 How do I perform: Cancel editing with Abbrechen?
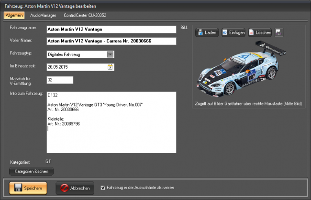click(x=75, y=188)
